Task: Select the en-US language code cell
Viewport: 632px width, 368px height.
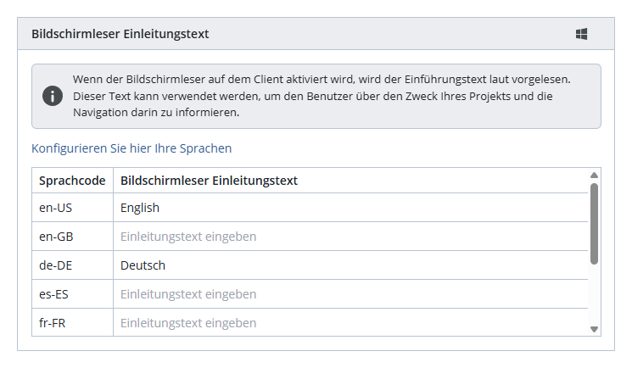Action: click(x=72, y=208)
